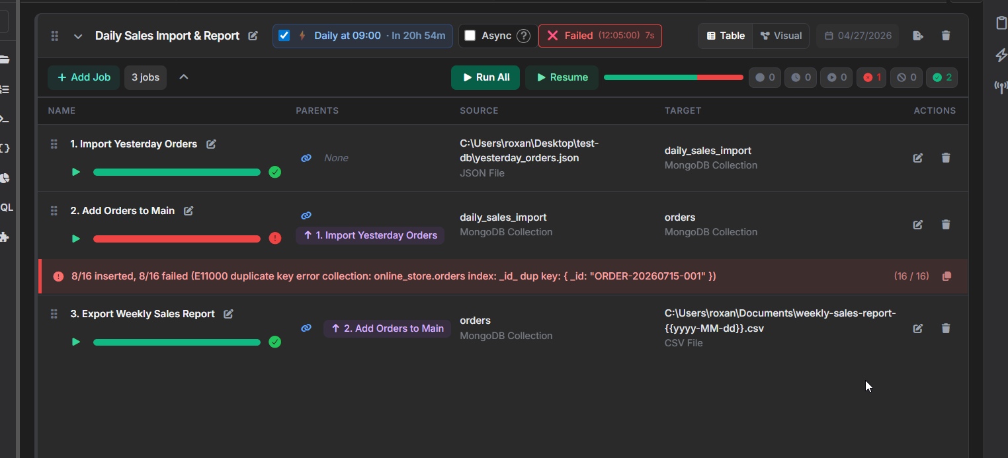Open the Failed status details badge
Viewport: 1008px width, 458px height.
pyautogui.click(x=600, y=36)
